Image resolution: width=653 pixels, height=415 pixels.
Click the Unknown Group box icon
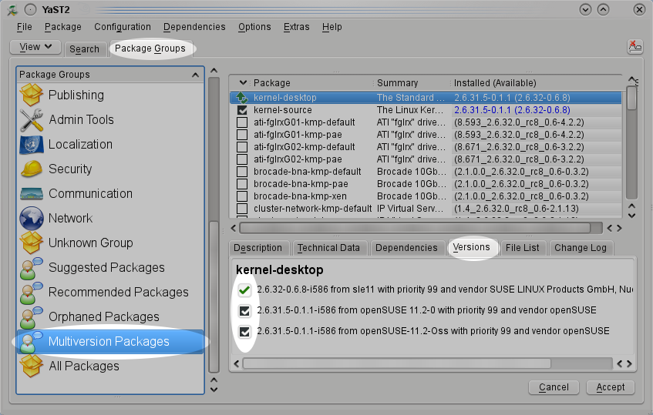(x=32, y=243)
